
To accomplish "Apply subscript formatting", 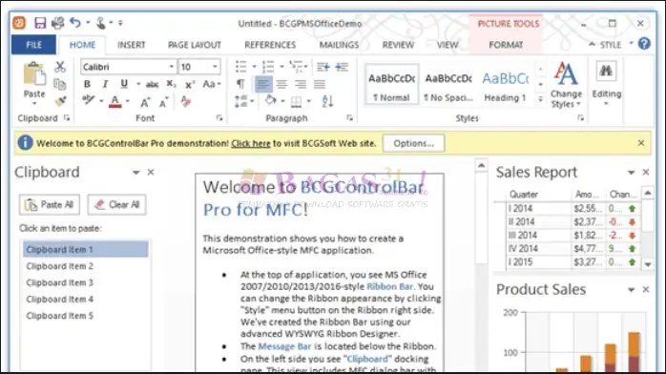I will [171, 84].
